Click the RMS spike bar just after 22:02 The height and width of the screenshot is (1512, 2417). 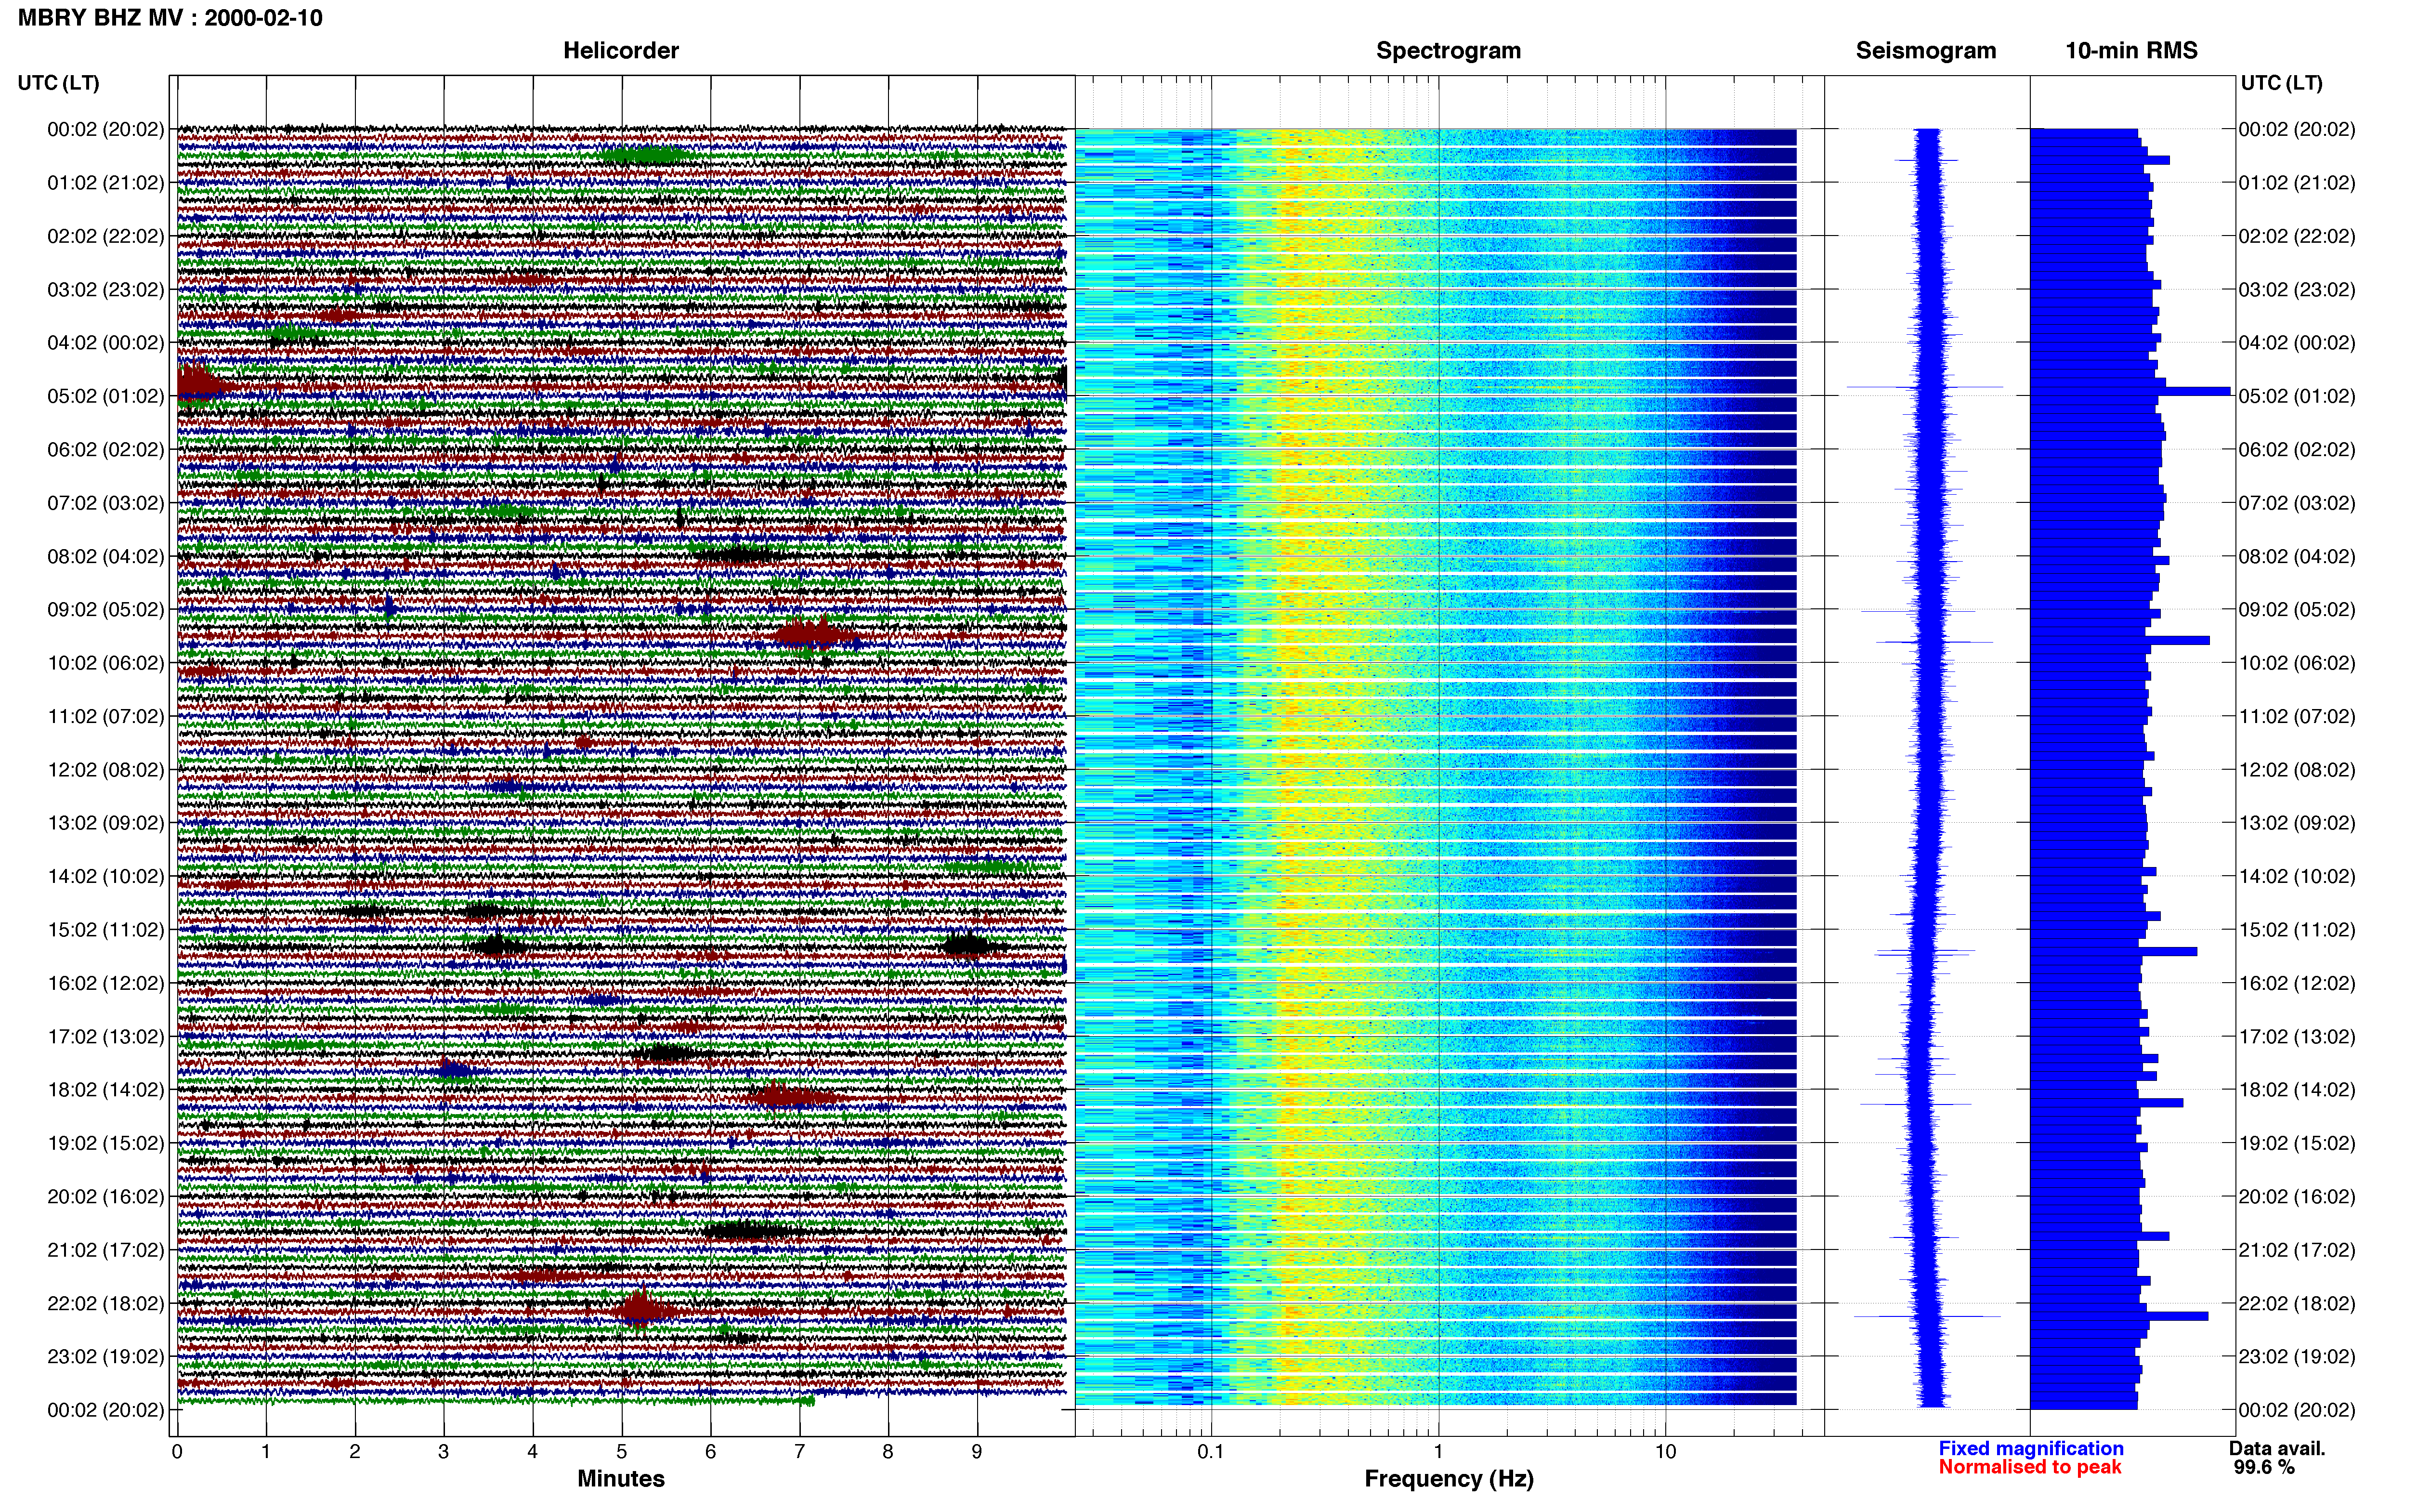pyautogui.click(x=2119, y=1316)
